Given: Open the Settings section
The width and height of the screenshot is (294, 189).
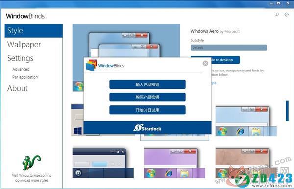Looking at the screenshot, I should pyautogui.click(x=21, y=58).
